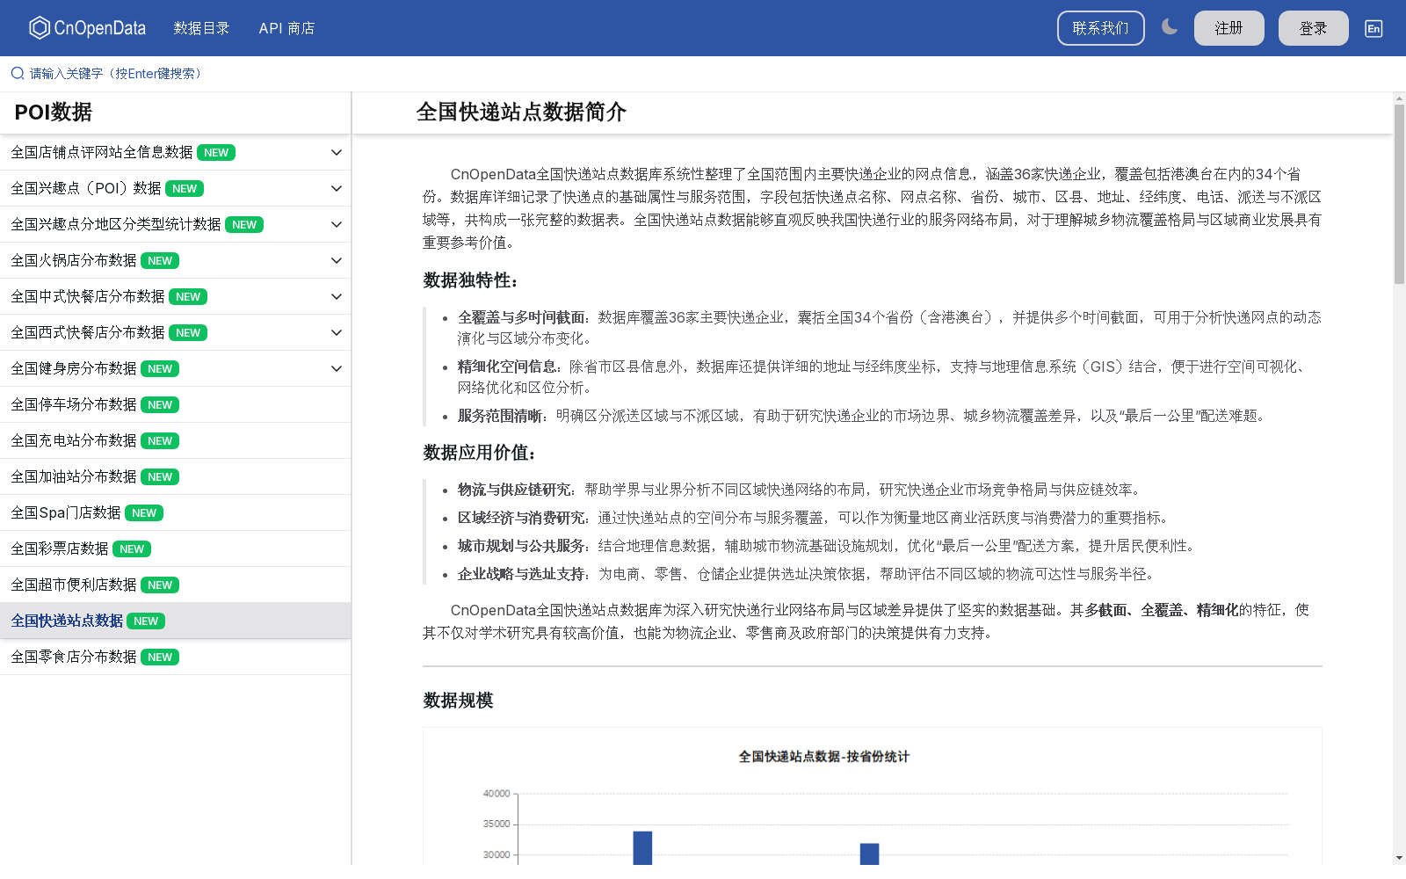Switch language via the En icon
Screen dimensions: 1406x879
(x=1373, y=28)
